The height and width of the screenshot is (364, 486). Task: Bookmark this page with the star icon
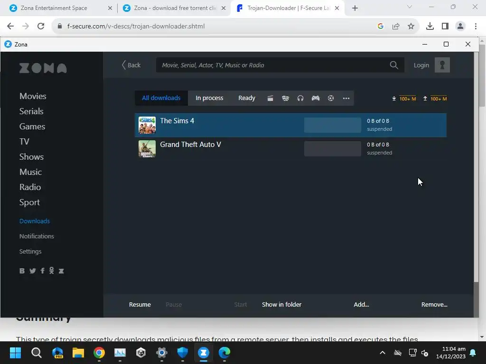[411, 27]
